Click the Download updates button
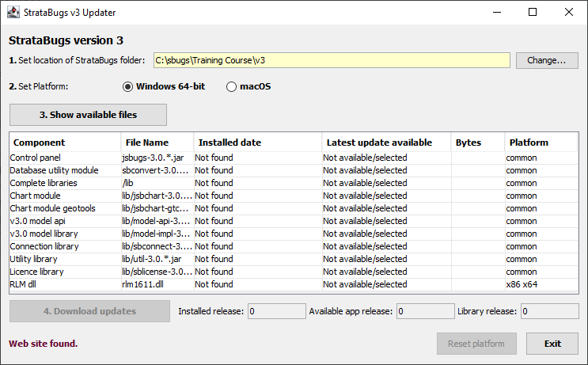 click(89, 311)
